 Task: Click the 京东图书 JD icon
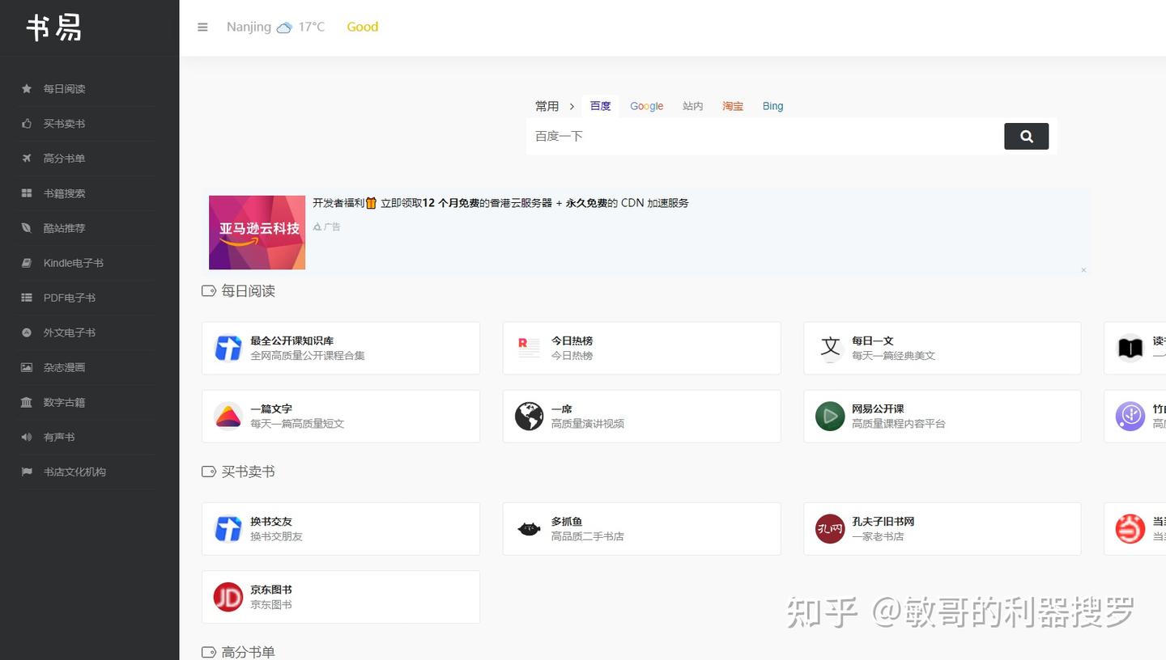click(x=228, y=597)
